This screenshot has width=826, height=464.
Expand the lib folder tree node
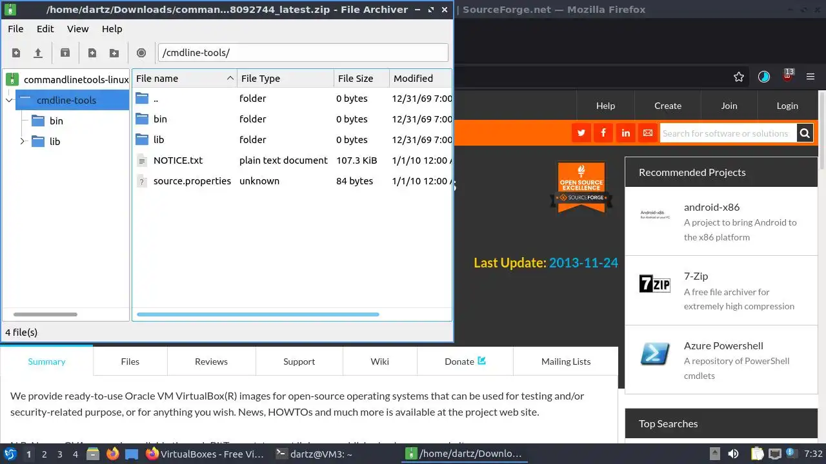pyautogui.click(x=22, y=141)
